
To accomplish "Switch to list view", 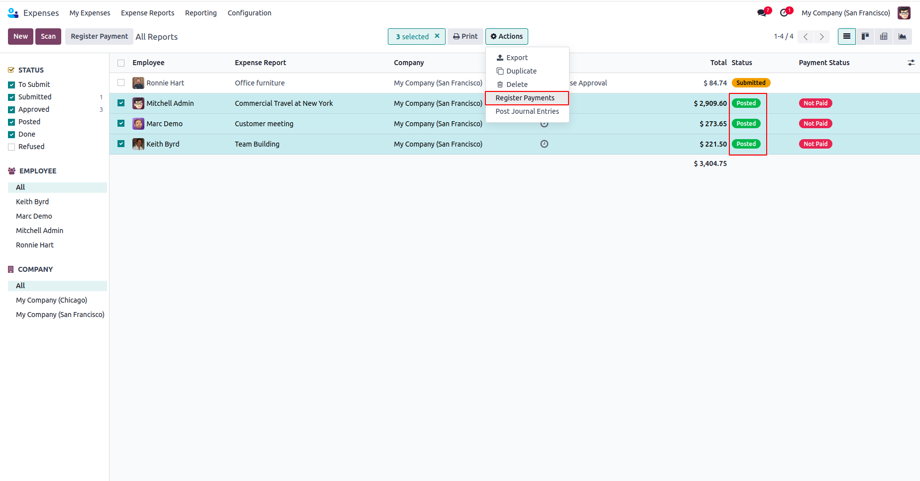I will 847,36.
